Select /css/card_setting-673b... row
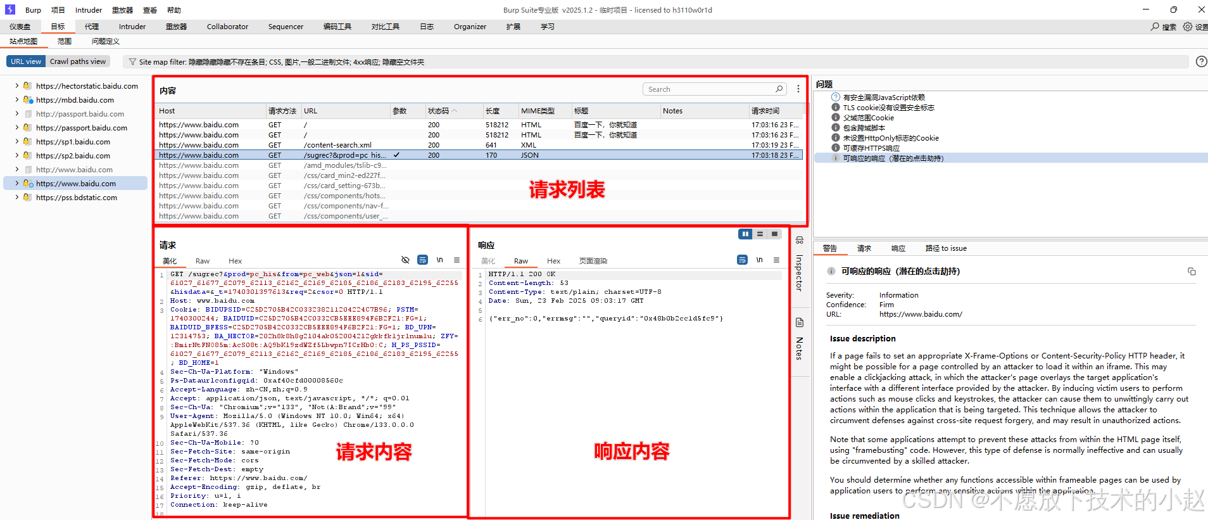 tap(479, 186)
